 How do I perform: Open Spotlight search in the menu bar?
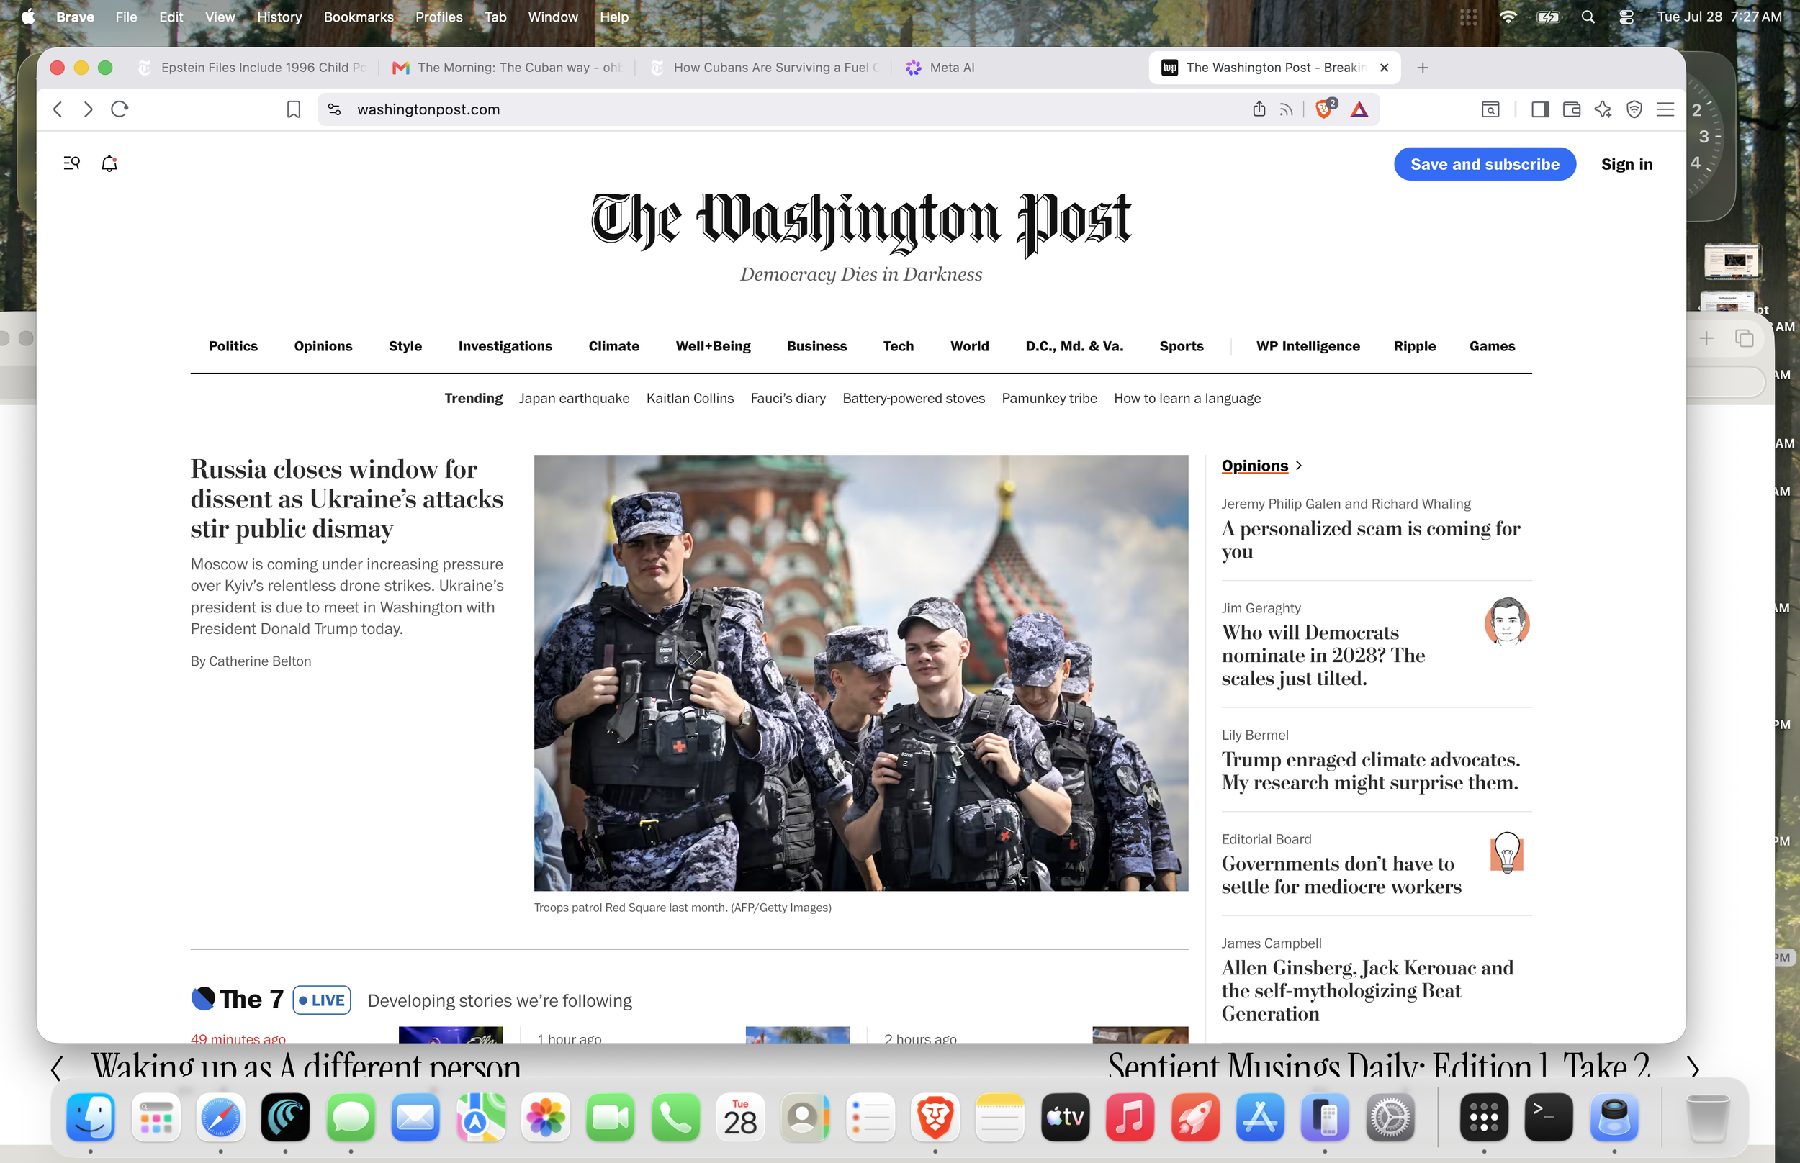point(1588,17)
